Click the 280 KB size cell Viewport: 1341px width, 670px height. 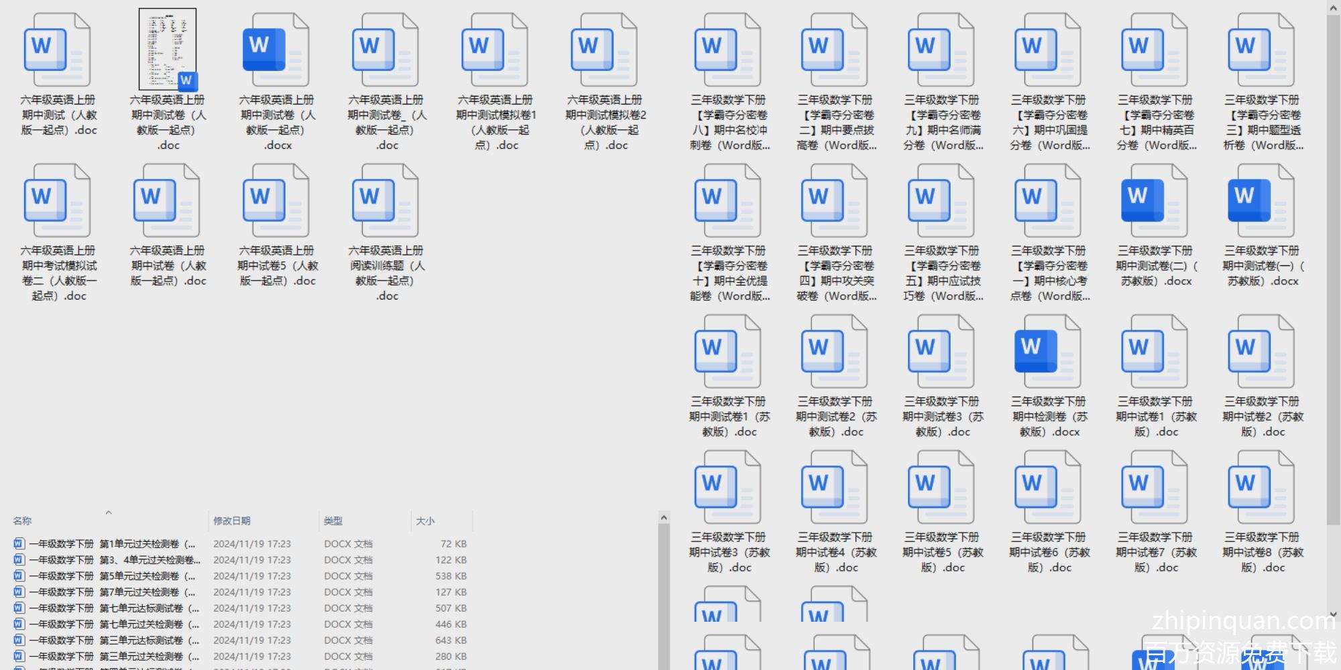pyautogui.click(x=451, y=657)
